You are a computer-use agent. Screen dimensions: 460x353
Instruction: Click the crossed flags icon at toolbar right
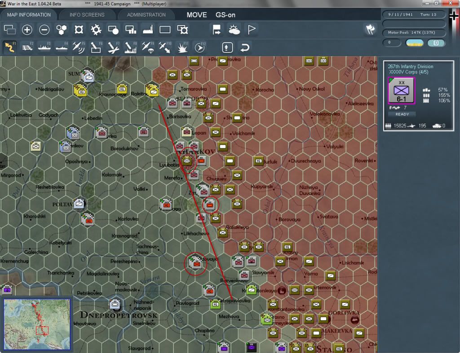tap(370, 29)
